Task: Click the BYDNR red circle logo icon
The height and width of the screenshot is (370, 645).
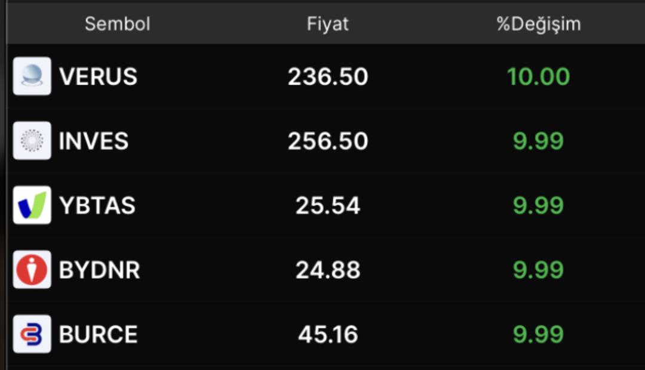Action: (33, 270)
